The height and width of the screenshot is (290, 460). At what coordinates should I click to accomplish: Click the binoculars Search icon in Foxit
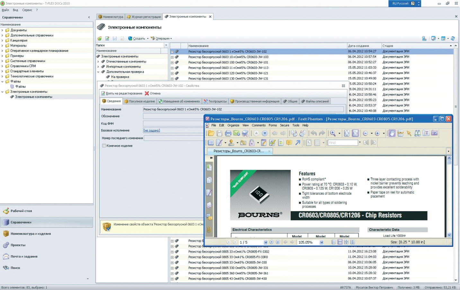[x=417, y=133]
